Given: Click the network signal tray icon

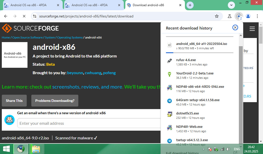Looking at the screenshot, I should [x=222, y=149].
